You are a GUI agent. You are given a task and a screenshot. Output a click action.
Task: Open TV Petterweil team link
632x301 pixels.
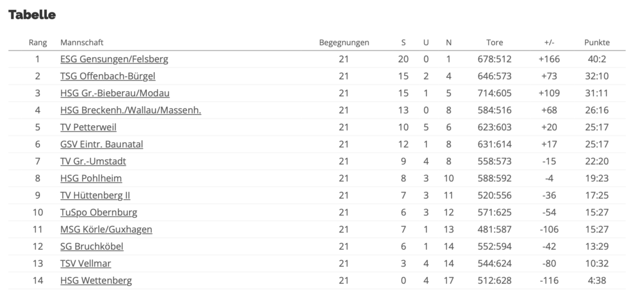pos(88,127)
